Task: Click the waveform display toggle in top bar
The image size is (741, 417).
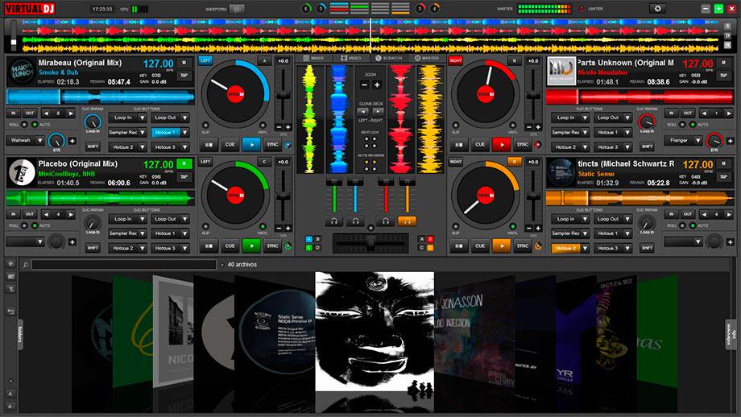Action: 238,9
